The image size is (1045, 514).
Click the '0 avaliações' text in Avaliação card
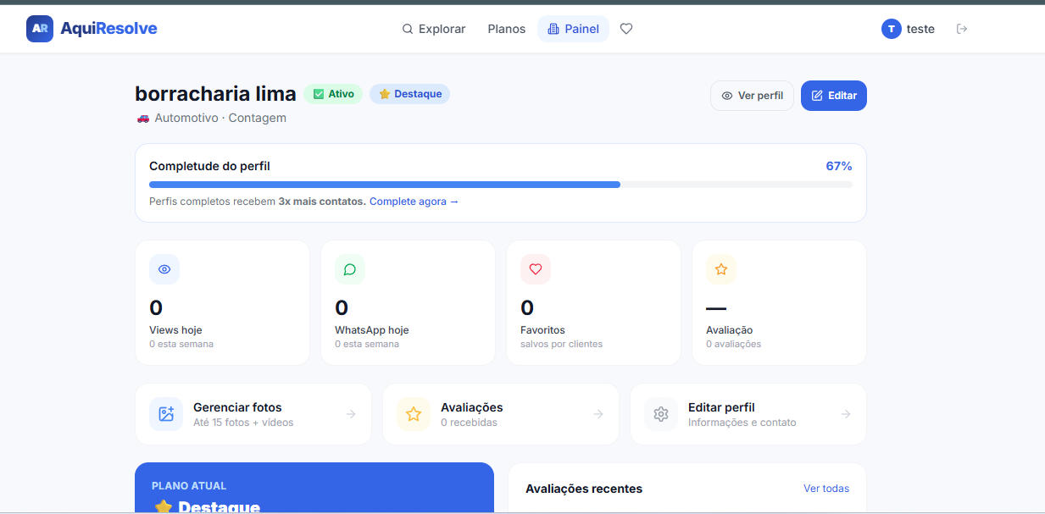[x=734, y=344]
